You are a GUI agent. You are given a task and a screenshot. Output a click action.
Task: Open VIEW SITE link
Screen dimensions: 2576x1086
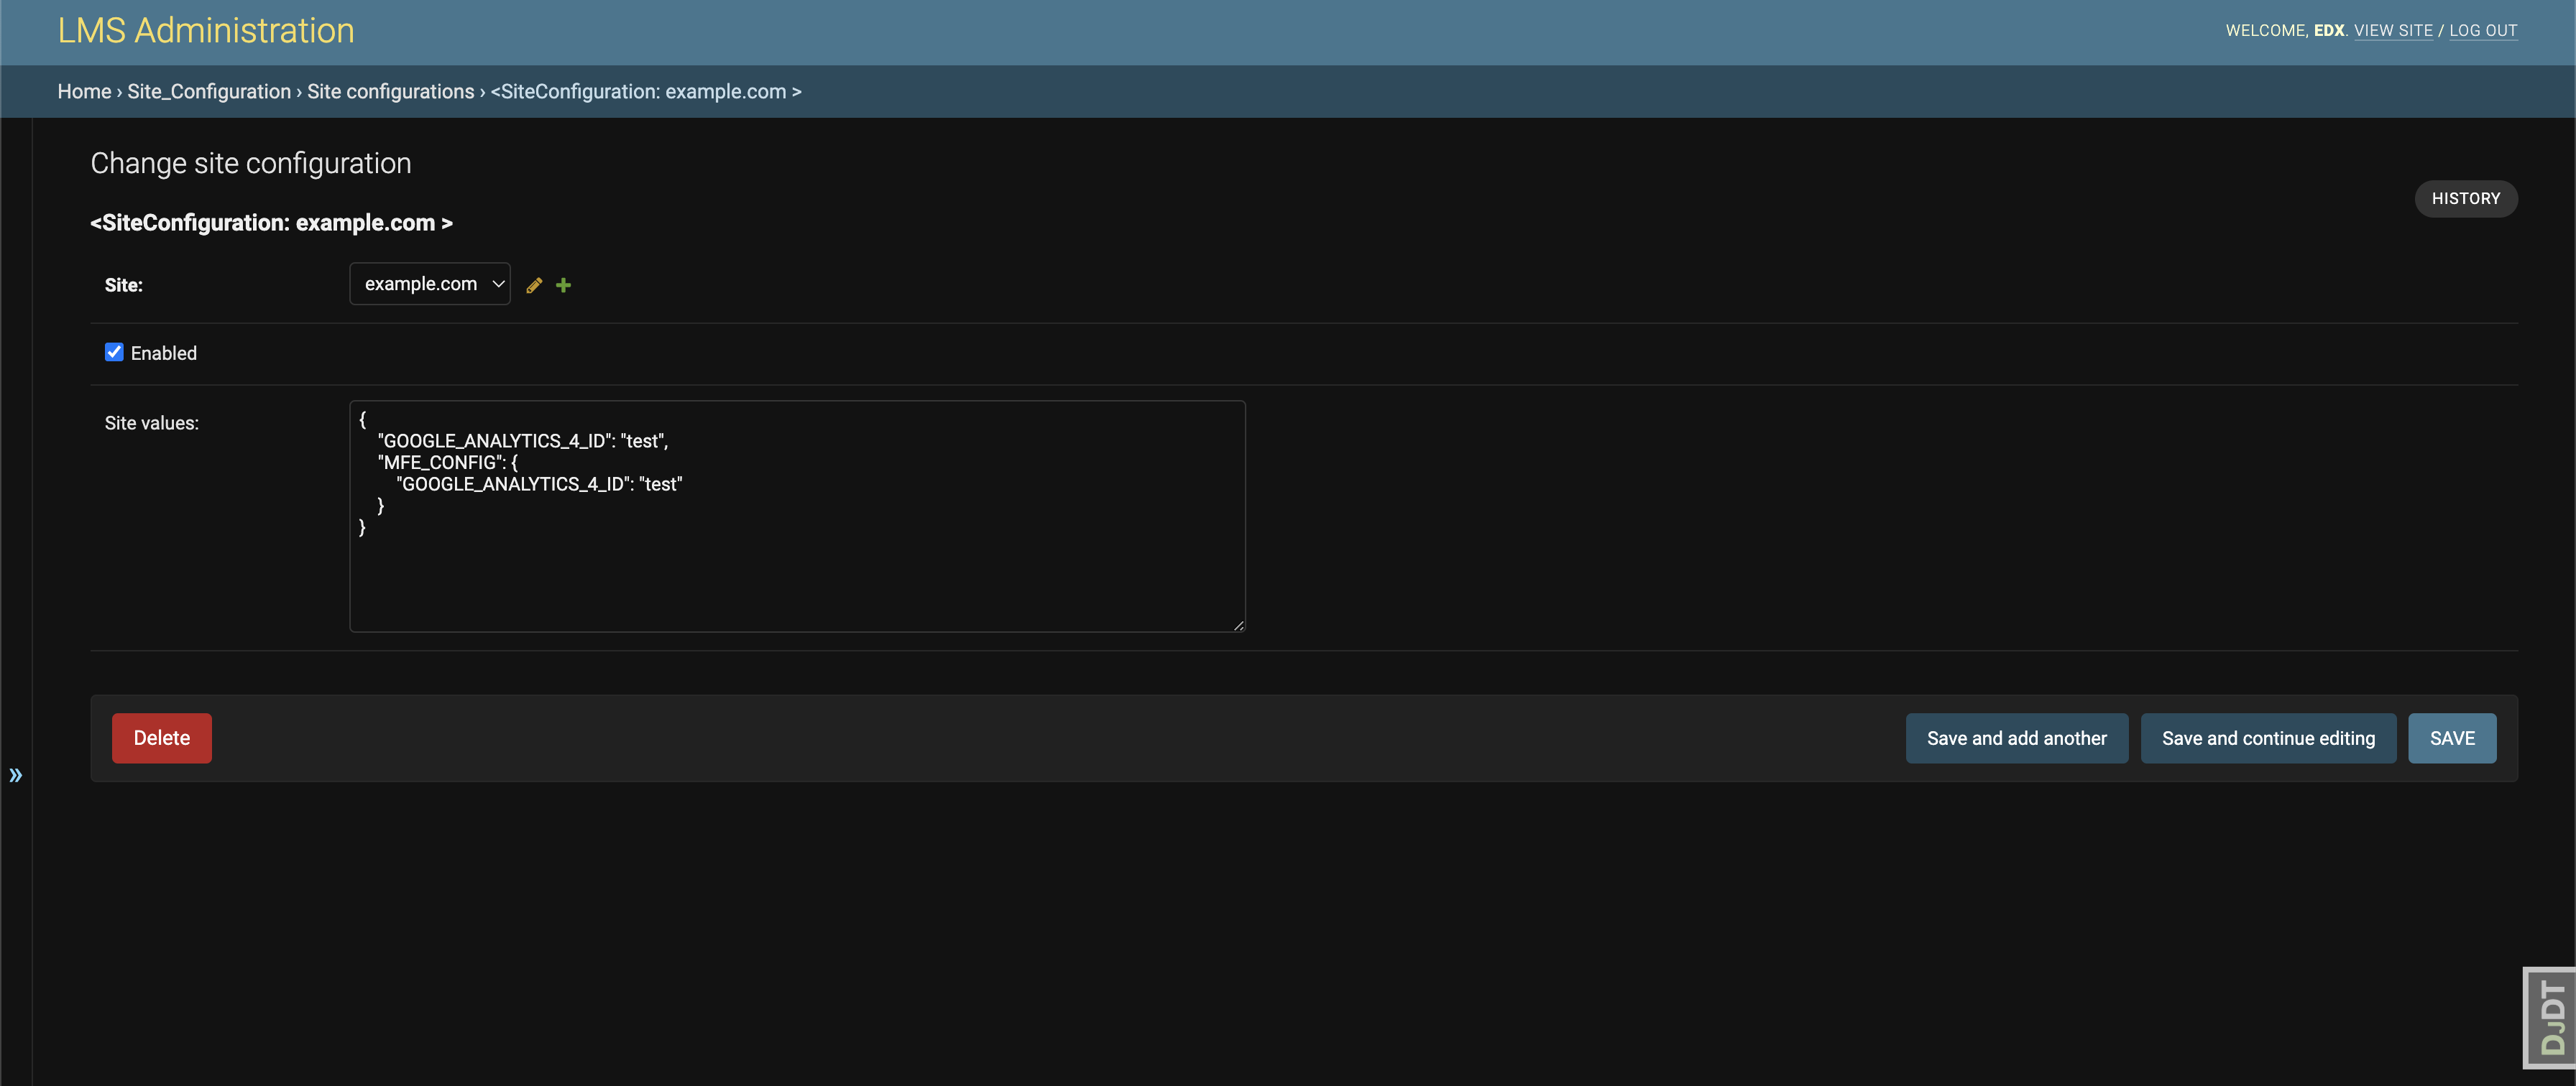(2393, 30)
